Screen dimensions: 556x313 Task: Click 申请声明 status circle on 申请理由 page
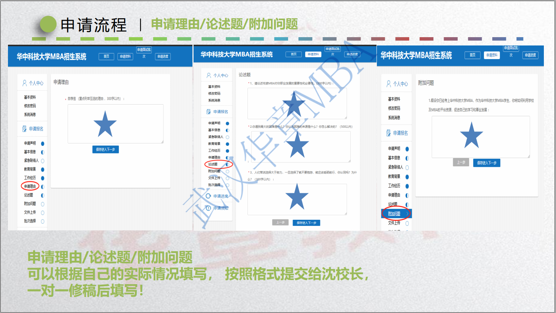[43, 144]
